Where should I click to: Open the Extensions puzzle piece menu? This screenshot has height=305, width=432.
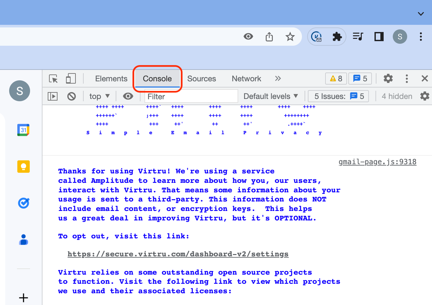(337, 37)
